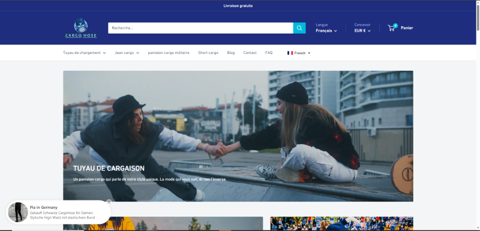Go to pantalon cargo militaire

coord(169,53)
